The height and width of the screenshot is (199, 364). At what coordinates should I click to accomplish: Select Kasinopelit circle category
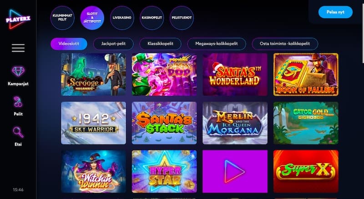[152, 18]
